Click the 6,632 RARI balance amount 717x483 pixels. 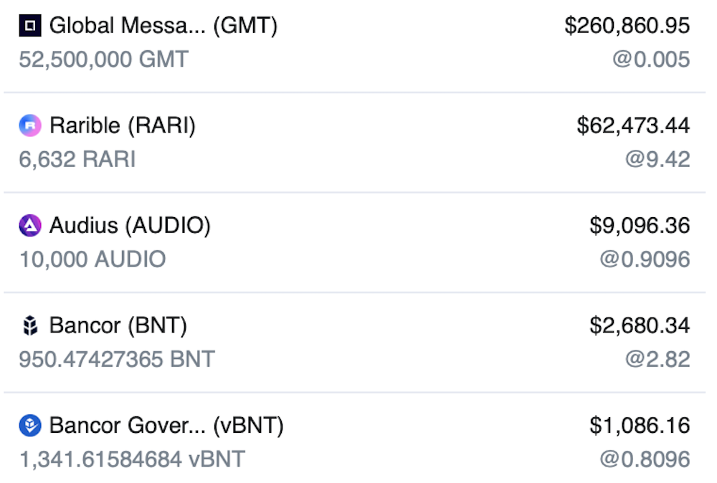pyautogui.click(x=77, y=160)
